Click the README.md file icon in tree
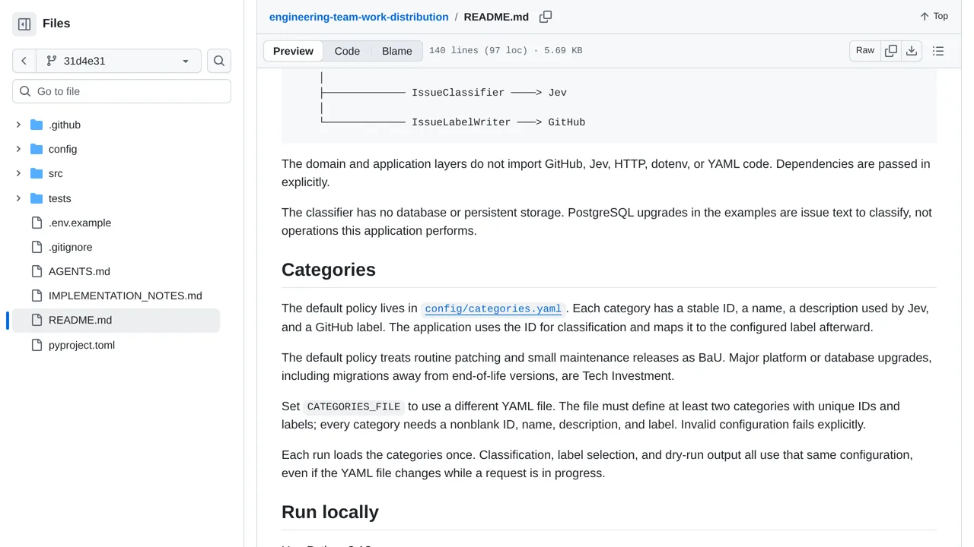Viewport: 974px width, 547px height. 37,321
